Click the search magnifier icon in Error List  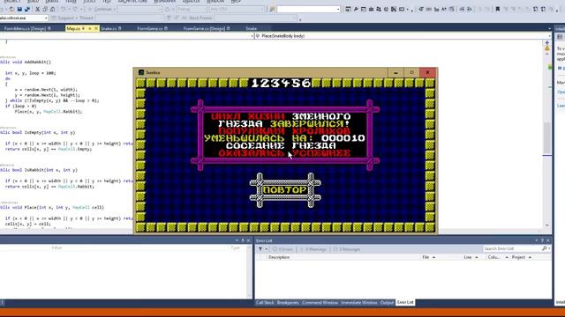pyautogui.click(x=545, y=248)
